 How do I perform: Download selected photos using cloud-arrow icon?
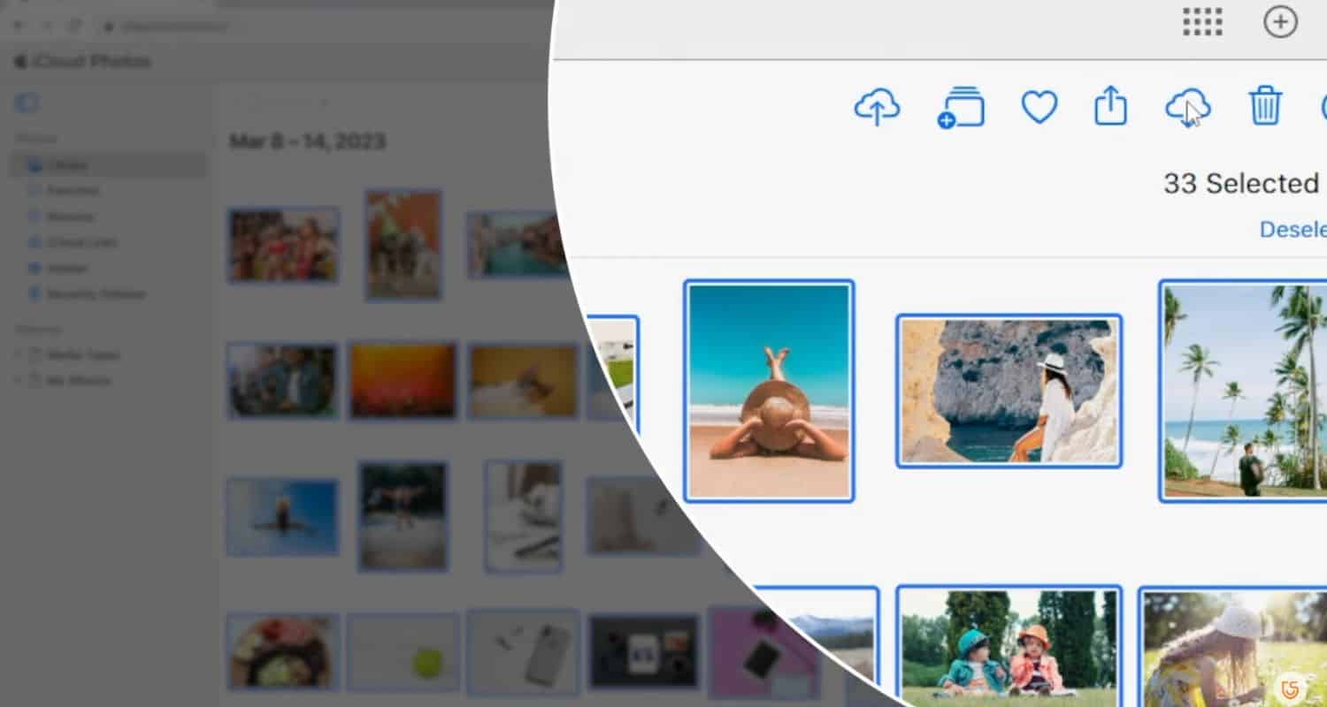[1187, 108]
